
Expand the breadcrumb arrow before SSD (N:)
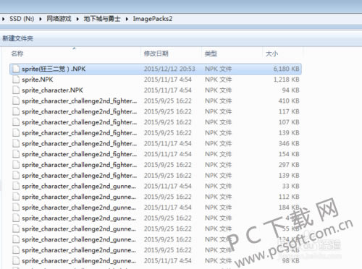pos(4,19)
